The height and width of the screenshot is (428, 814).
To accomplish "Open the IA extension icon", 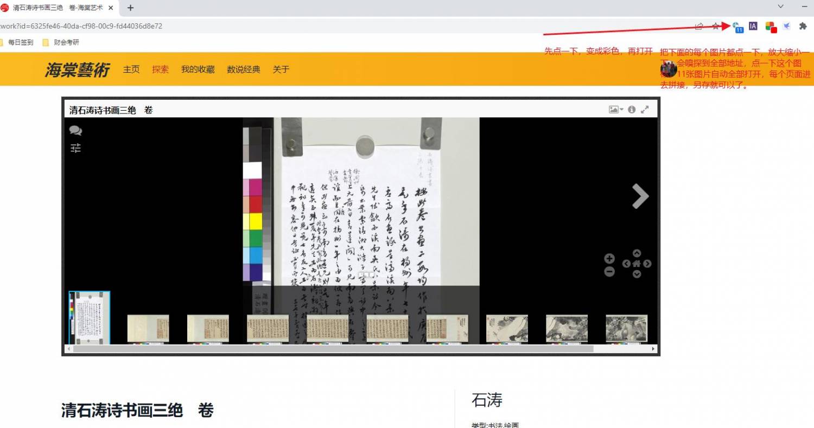I will tap(753, 26).
